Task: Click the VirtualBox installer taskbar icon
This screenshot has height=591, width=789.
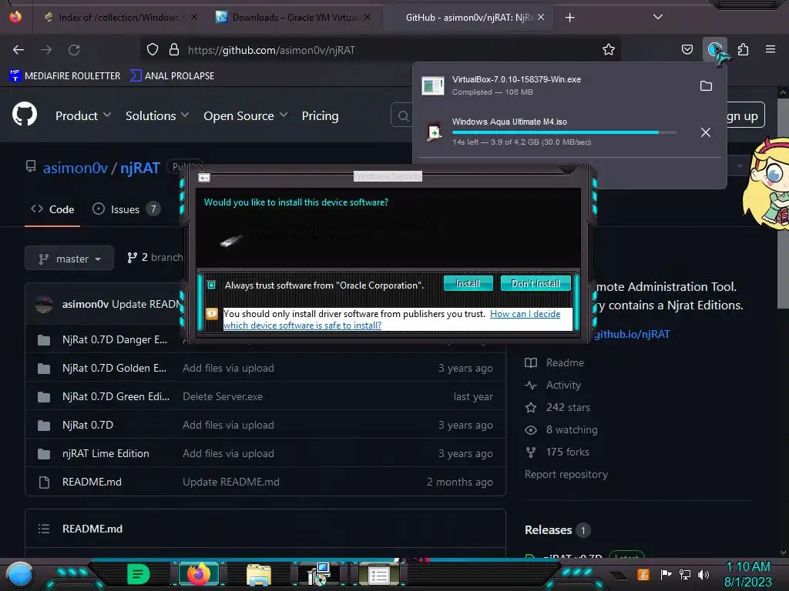Action: (x=318, y=574)
